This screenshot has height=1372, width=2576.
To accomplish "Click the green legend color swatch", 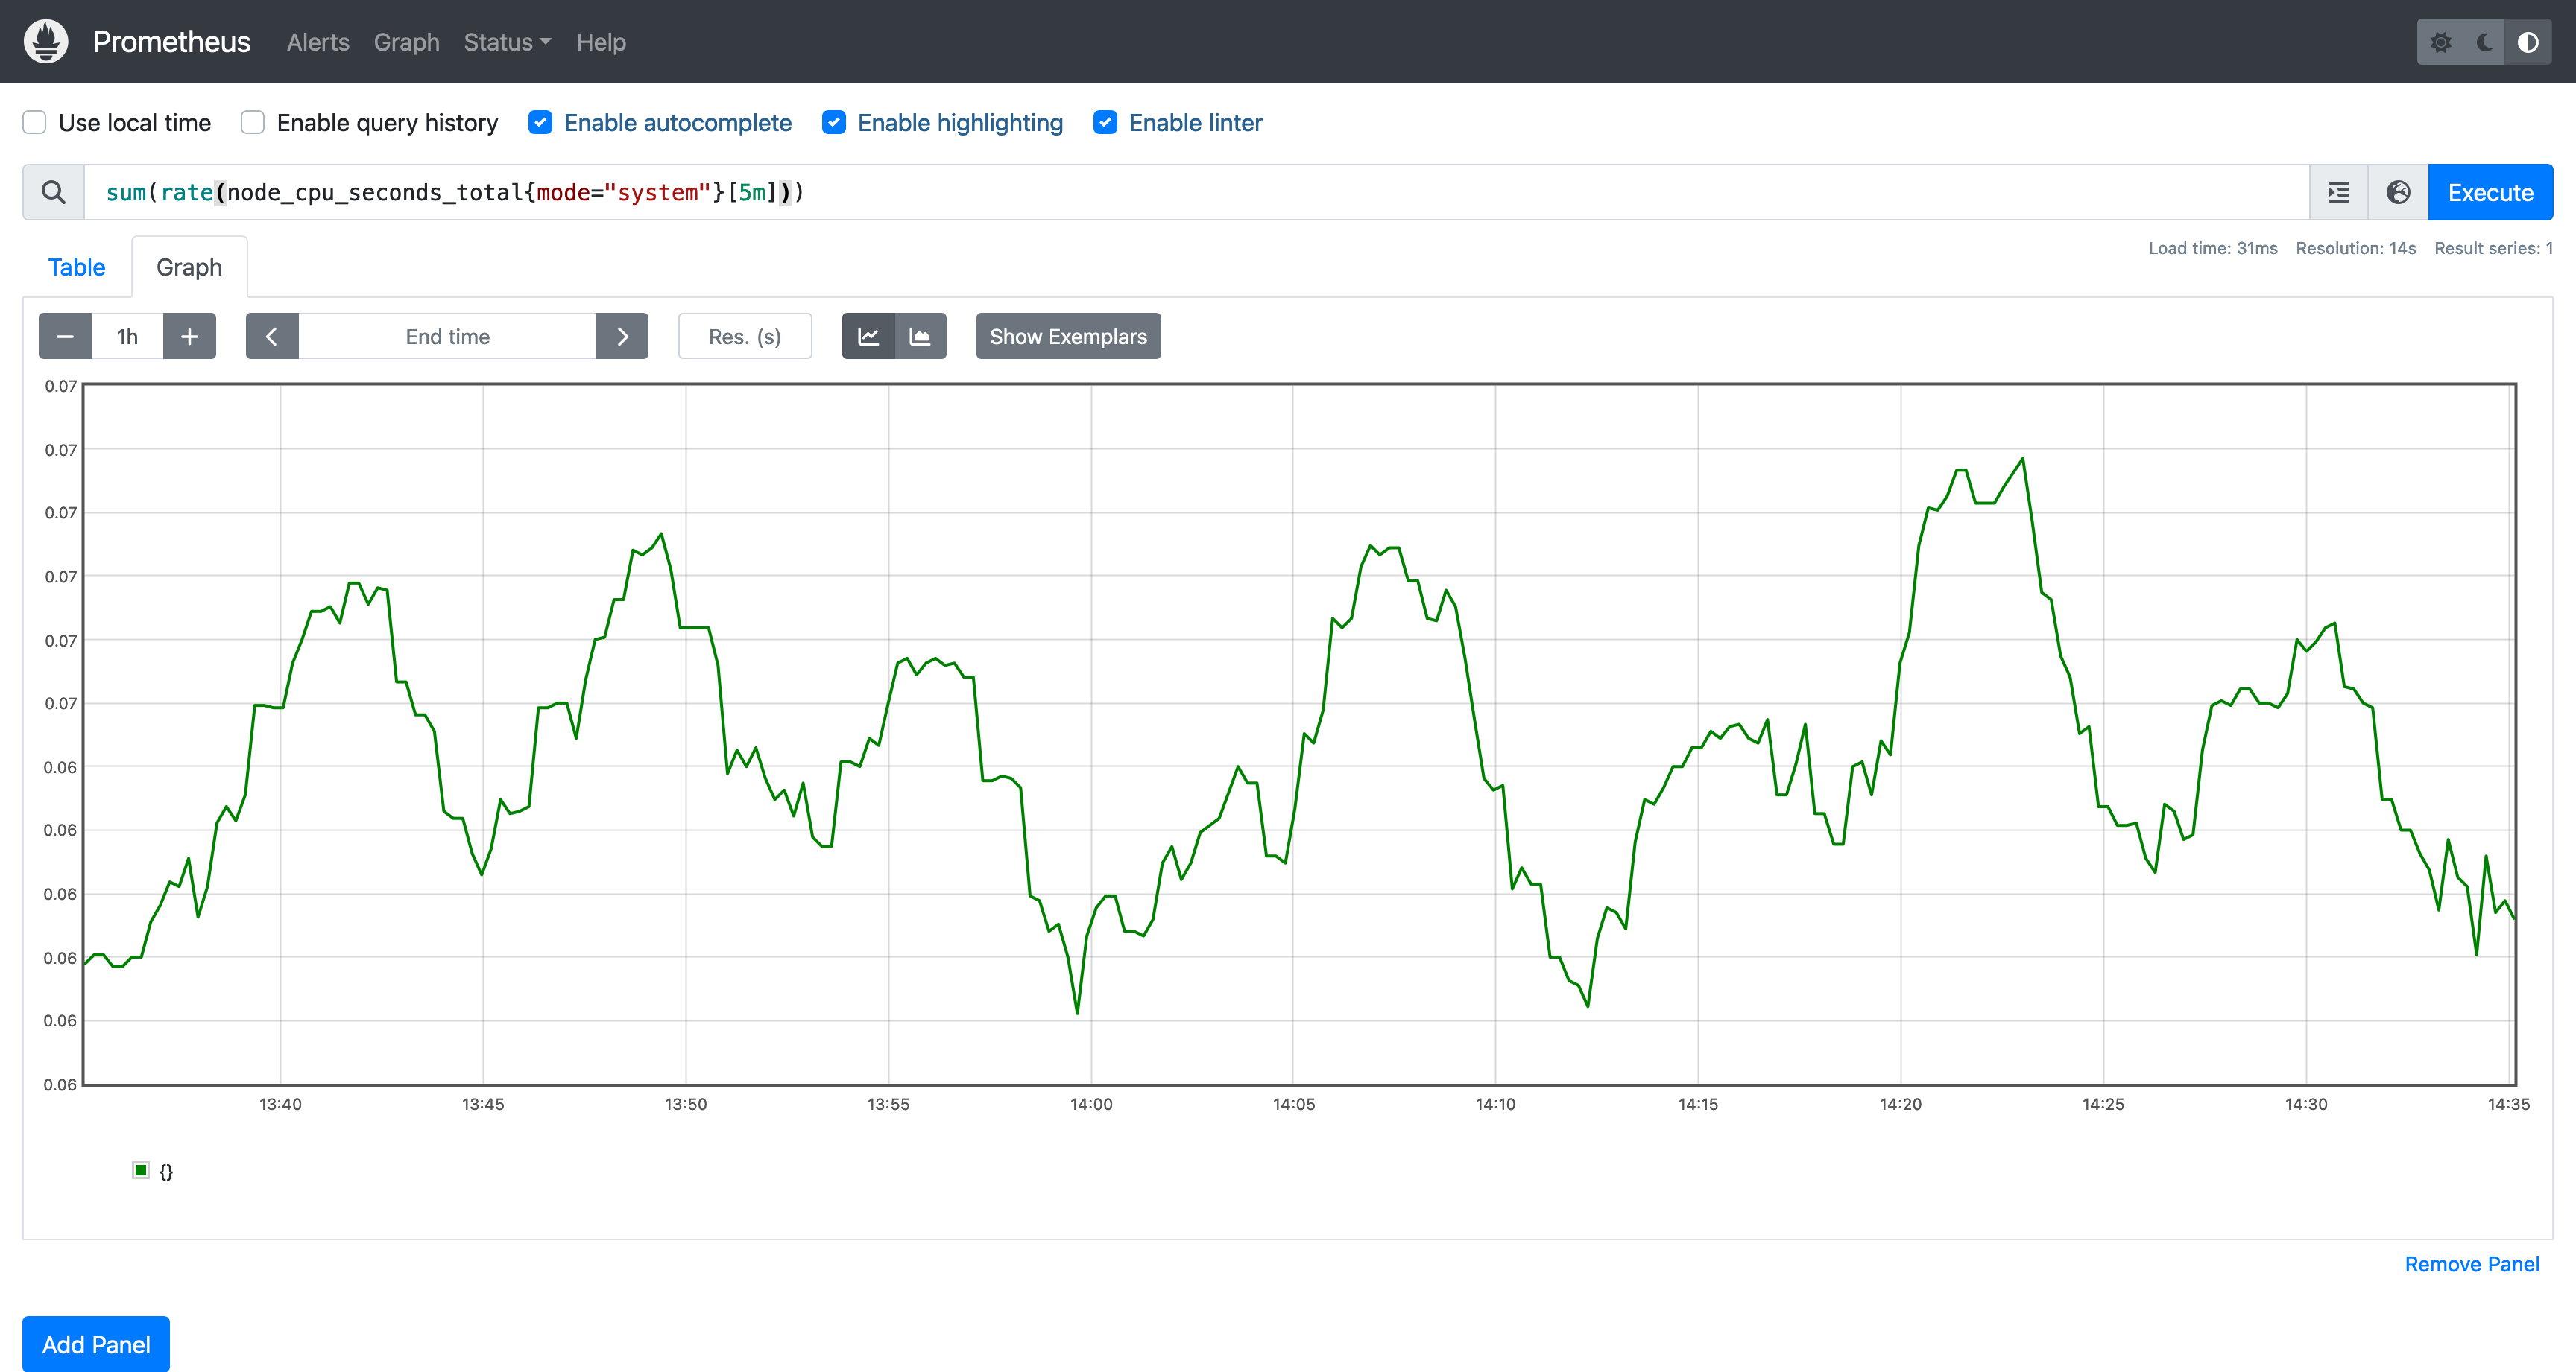I will click(141, 1170).
